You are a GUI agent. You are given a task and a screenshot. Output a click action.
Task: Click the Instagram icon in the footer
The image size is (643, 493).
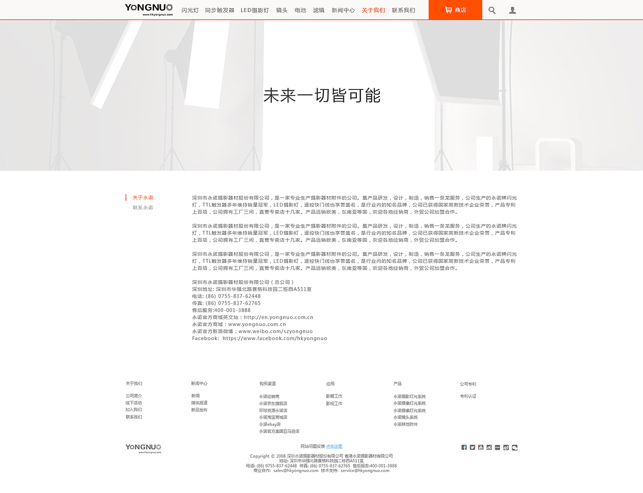click(x=489, y=447)
